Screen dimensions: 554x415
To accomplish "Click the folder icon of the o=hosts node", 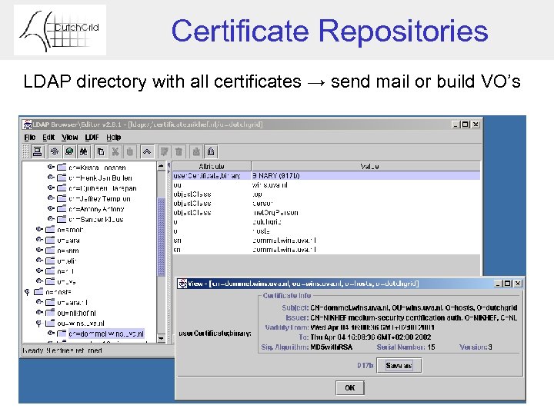I will tap(38, 292).
